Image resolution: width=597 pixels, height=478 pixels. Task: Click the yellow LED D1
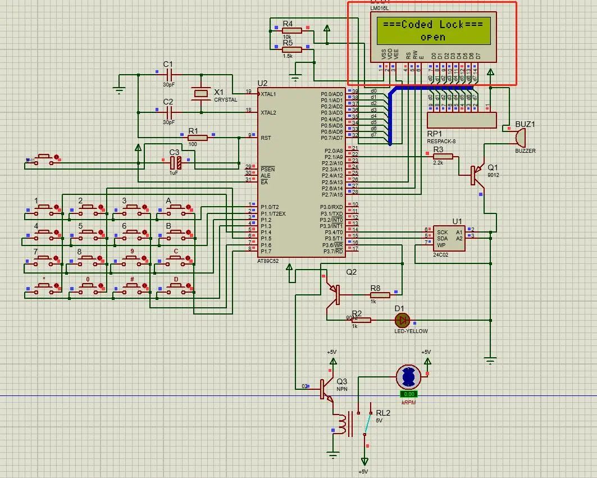(x=402, y=320)
